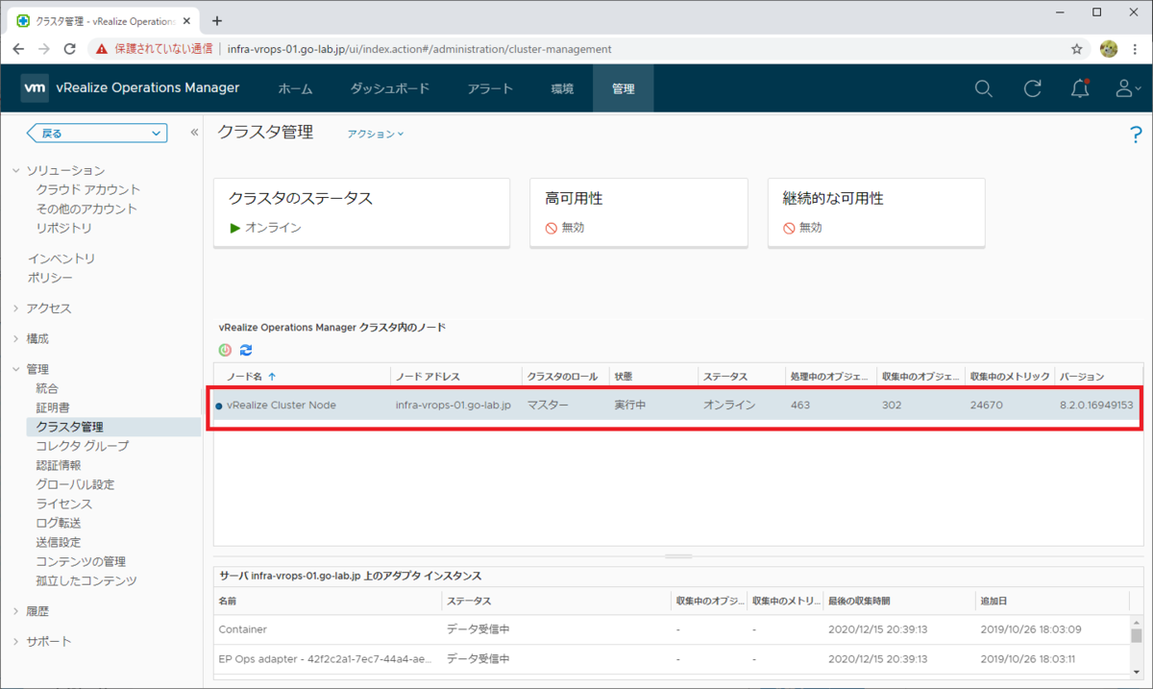This screenshot has width=1153, height=689.
Task: Click the power icon above the node list
Action: [224, 350]
